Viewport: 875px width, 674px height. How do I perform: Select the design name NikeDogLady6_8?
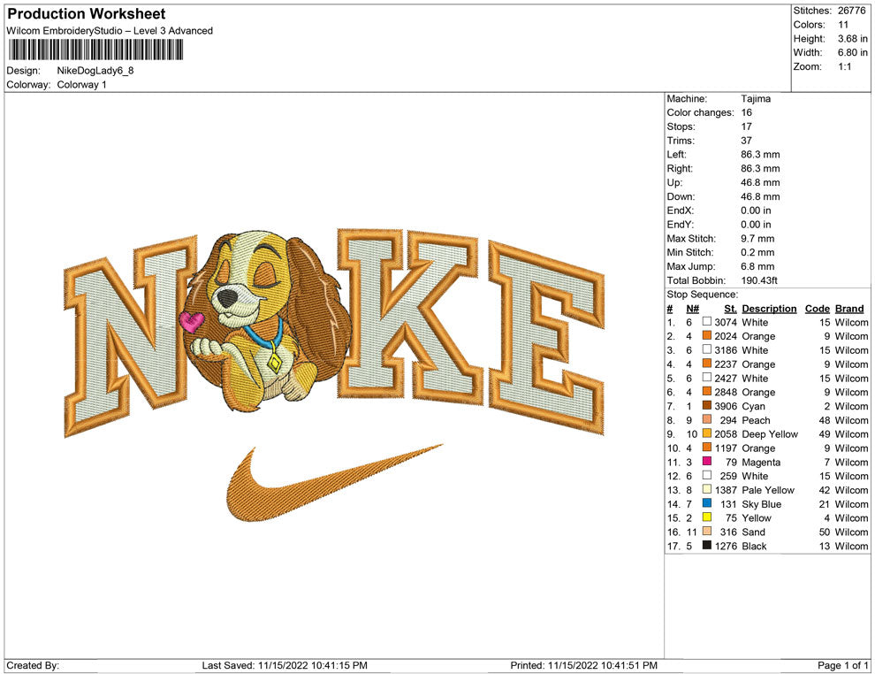click(x=95, y=71)
